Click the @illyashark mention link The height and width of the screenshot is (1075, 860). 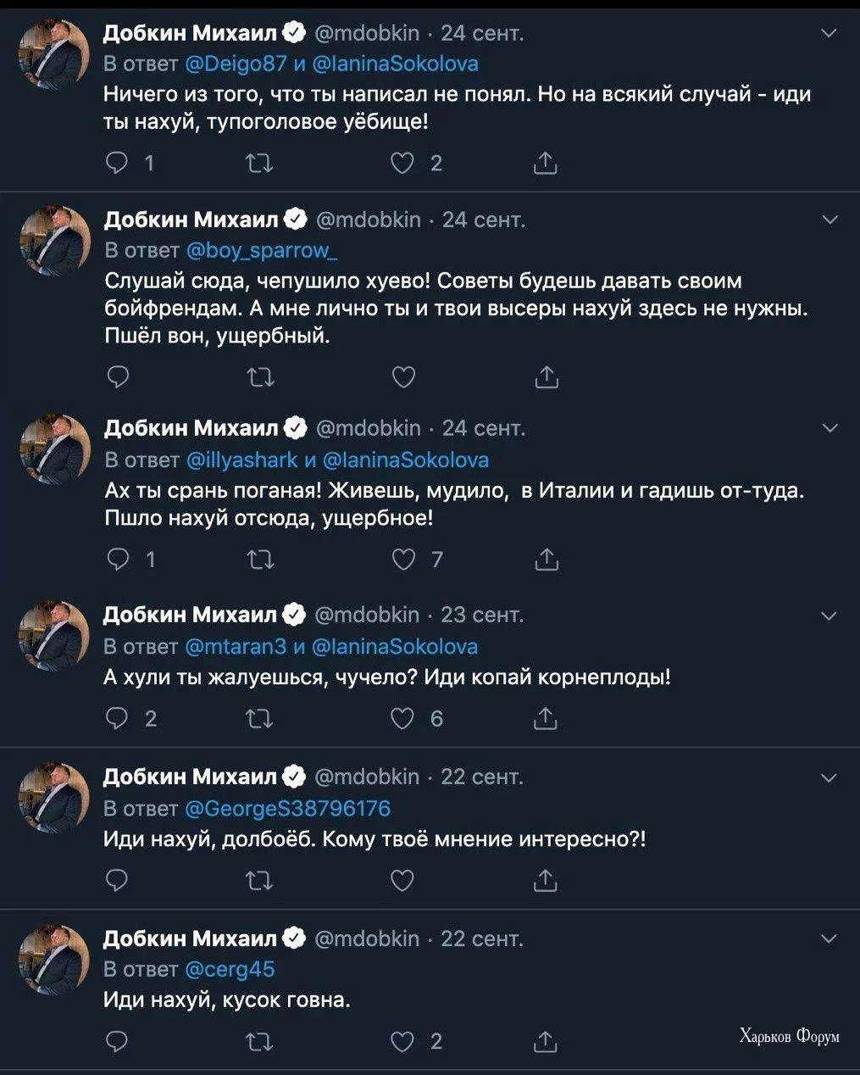pos(241,460)
